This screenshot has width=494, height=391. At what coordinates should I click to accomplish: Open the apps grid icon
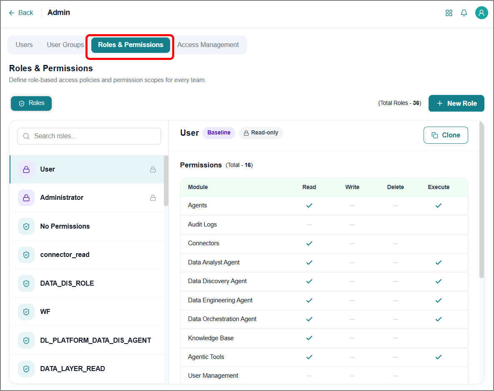pyautogui.click(x=449, y=13)
